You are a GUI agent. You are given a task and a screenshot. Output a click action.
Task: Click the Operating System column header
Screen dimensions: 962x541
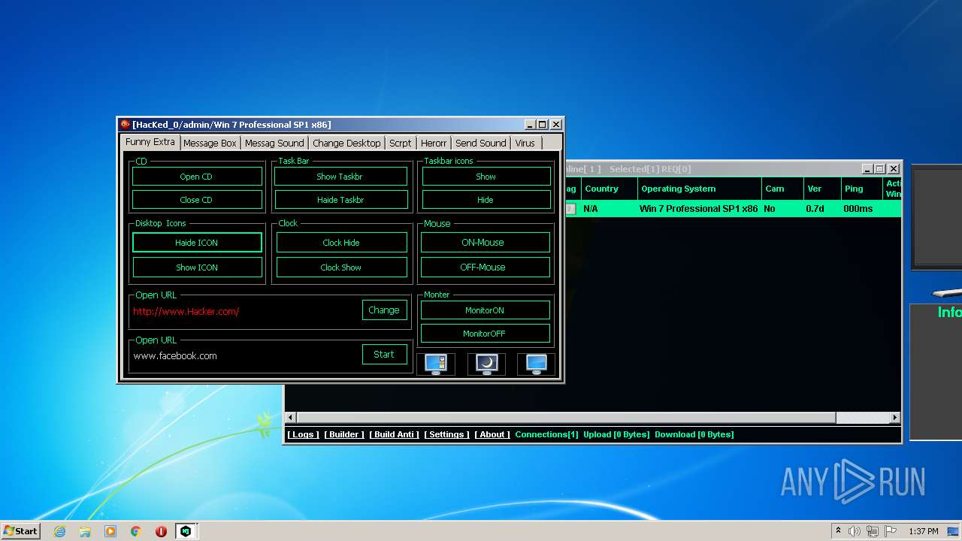pos(699,189)
